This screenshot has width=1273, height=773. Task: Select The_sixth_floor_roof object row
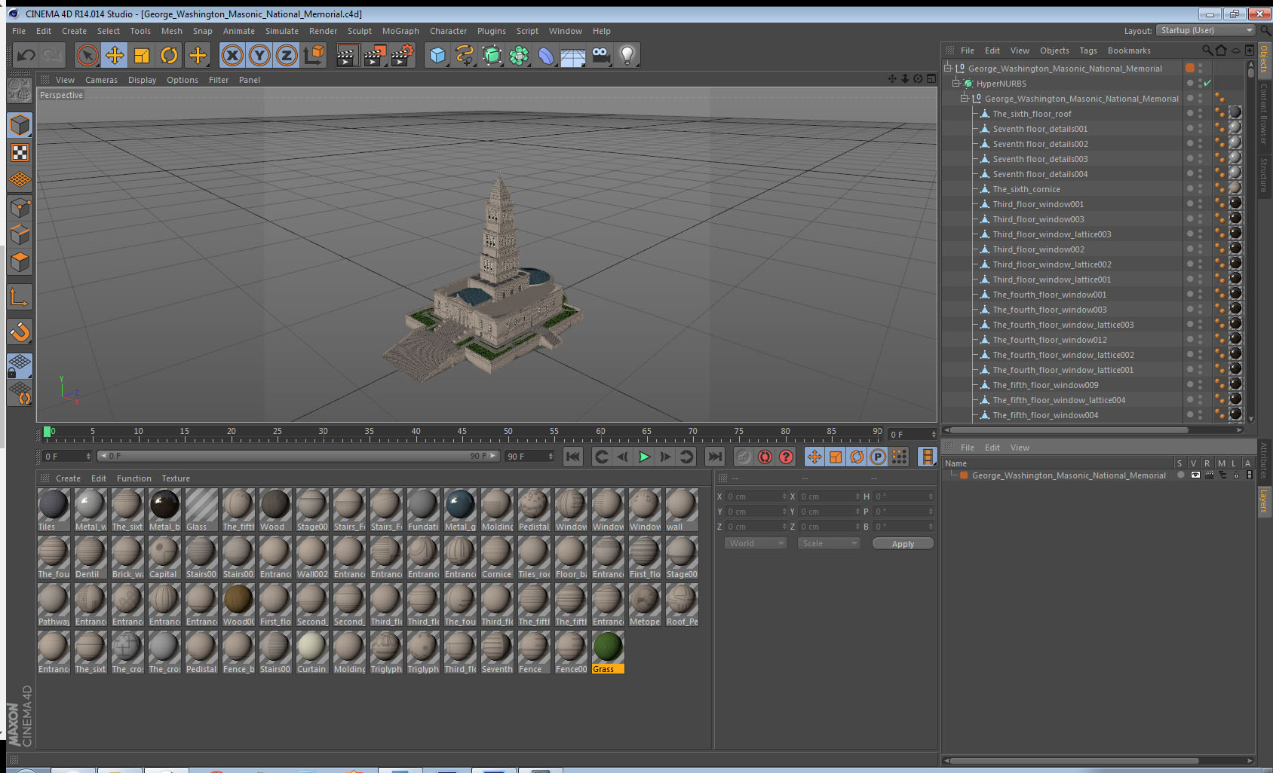pos(1032,114)
